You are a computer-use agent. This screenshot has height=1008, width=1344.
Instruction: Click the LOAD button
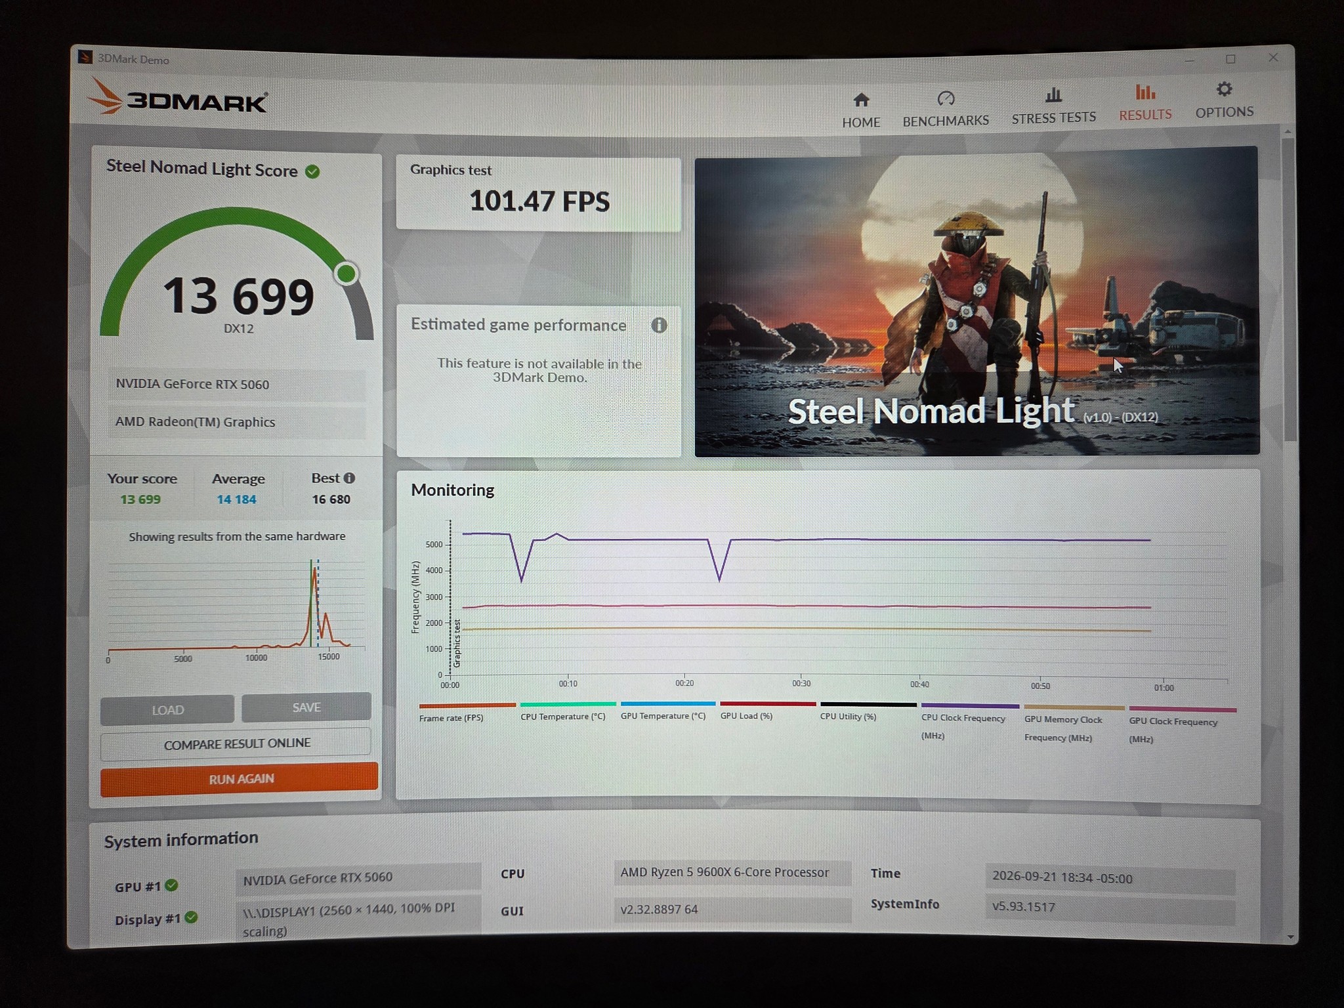tap(167, 709)
